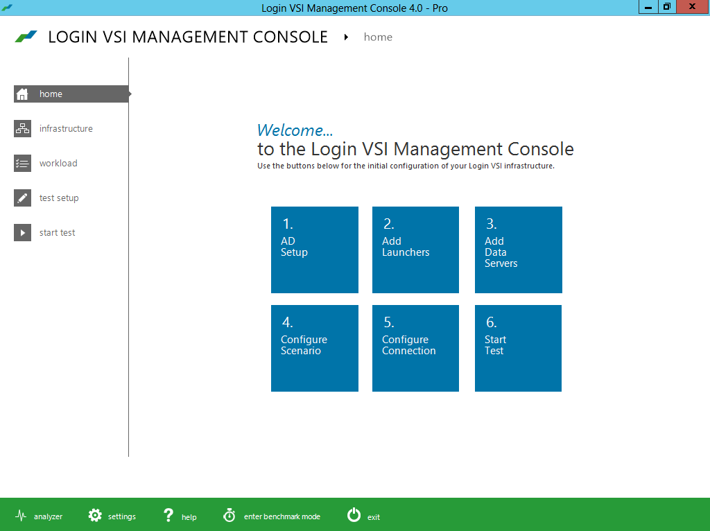Image resolution: width=710 pixels, height=531 pixels.
Task: Open the Add Launchers tile
Action: (415, 250)
